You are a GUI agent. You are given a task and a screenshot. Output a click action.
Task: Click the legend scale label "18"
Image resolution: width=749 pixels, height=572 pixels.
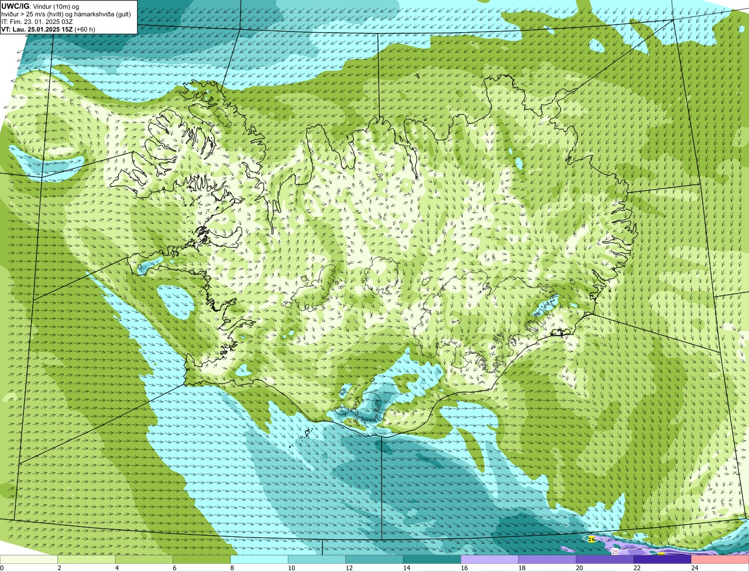(x=521, y=567)
